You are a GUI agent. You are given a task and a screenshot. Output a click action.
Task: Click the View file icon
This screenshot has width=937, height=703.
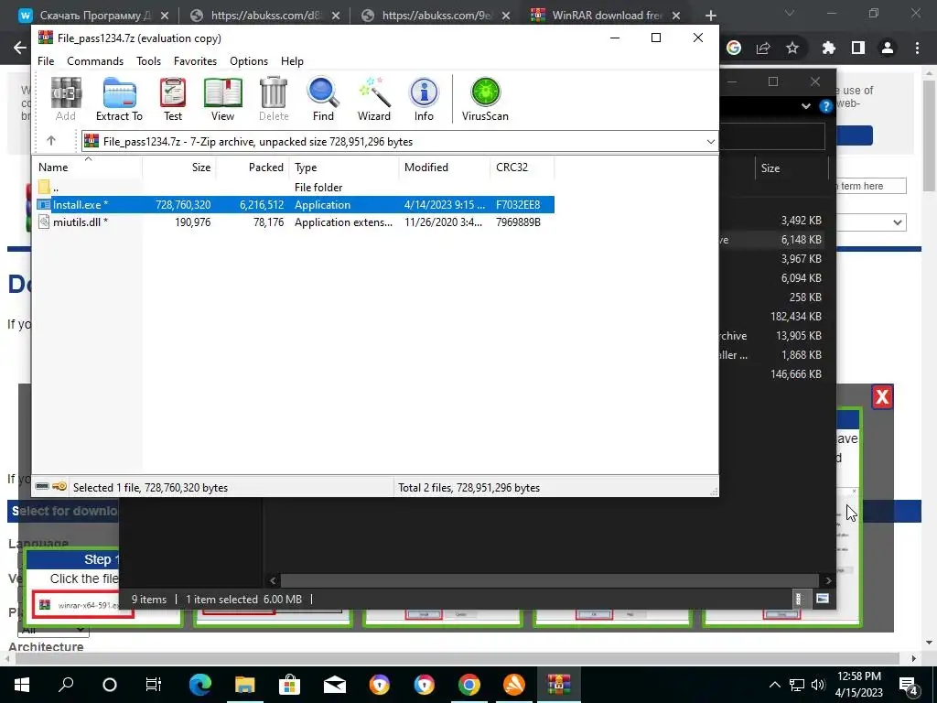click(222, 99)
